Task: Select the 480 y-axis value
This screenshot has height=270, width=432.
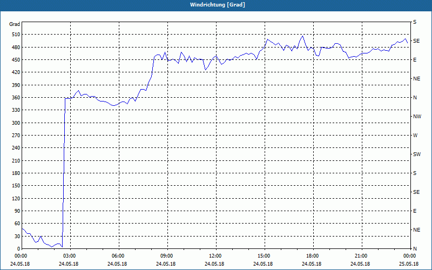Action: pos(16,47)
